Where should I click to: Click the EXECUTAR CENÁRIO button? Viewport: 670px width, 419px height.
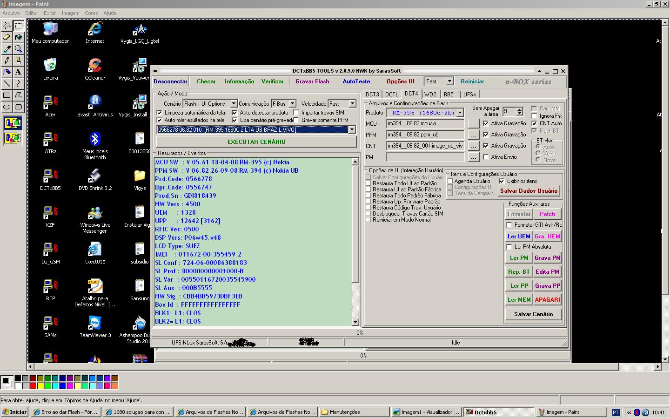(x=256, y=142)
